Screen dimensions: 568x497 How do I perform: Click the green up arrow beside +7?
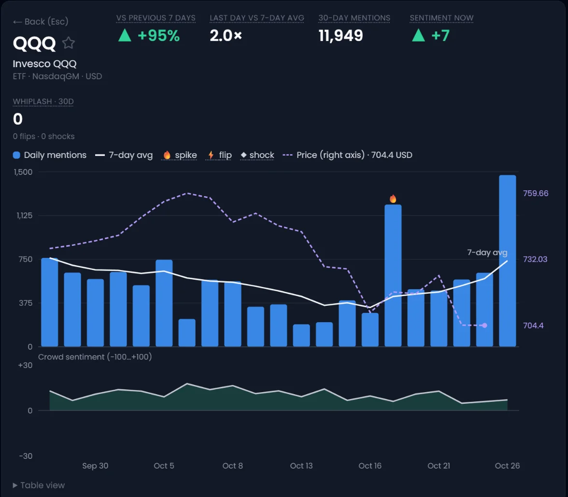click(418, 35)
